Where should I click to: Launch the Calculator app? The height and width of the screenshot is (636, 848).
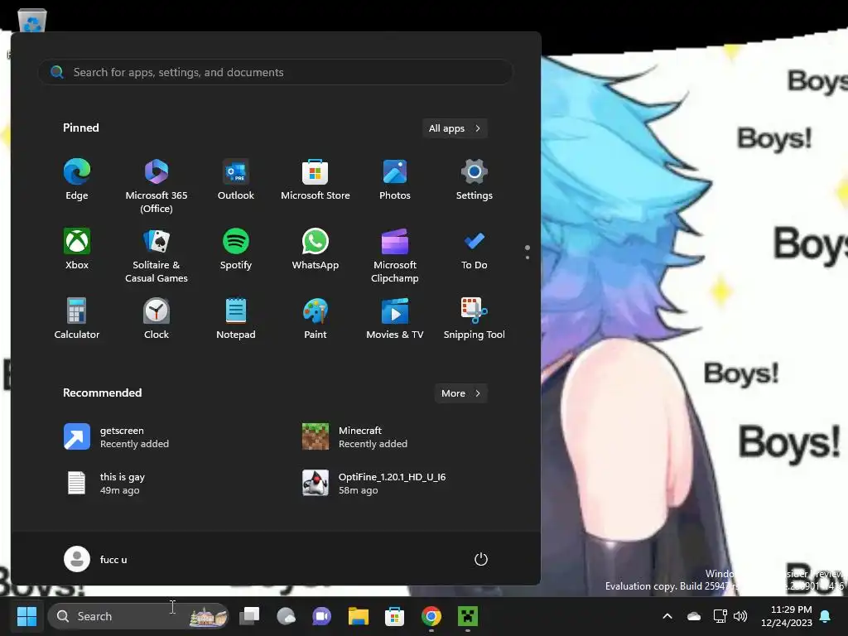(77, 319)
